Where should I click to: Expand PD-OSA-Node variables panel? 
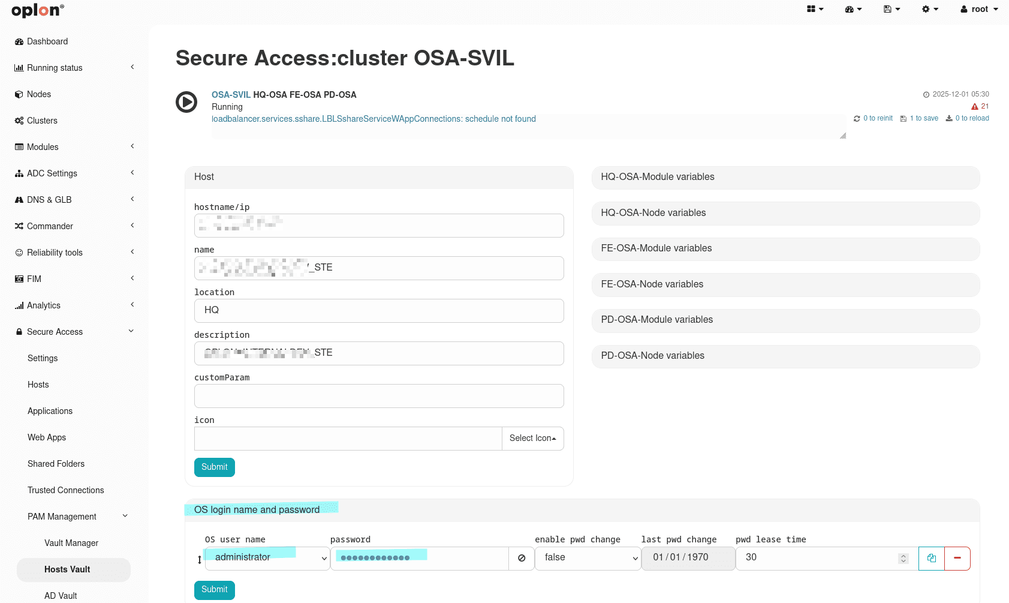785,356
